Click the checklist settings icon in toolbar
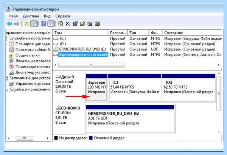Image resolution: width=227 pixels, height=155 pixels. 97,24
